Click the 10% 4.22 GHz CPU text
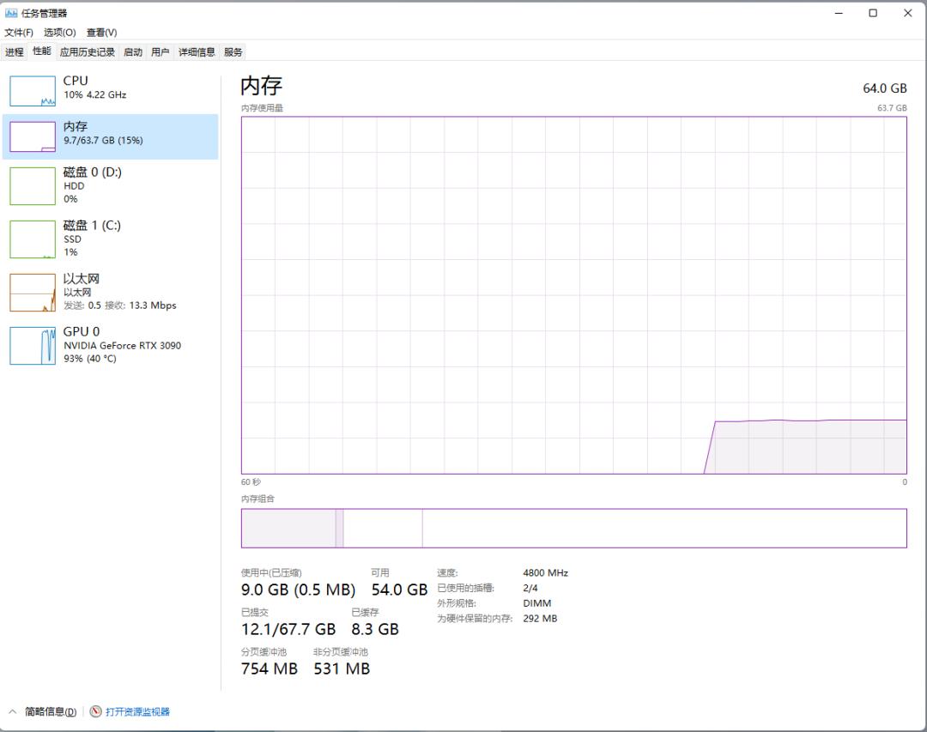The image size is (927, 732). pos(95,94)
